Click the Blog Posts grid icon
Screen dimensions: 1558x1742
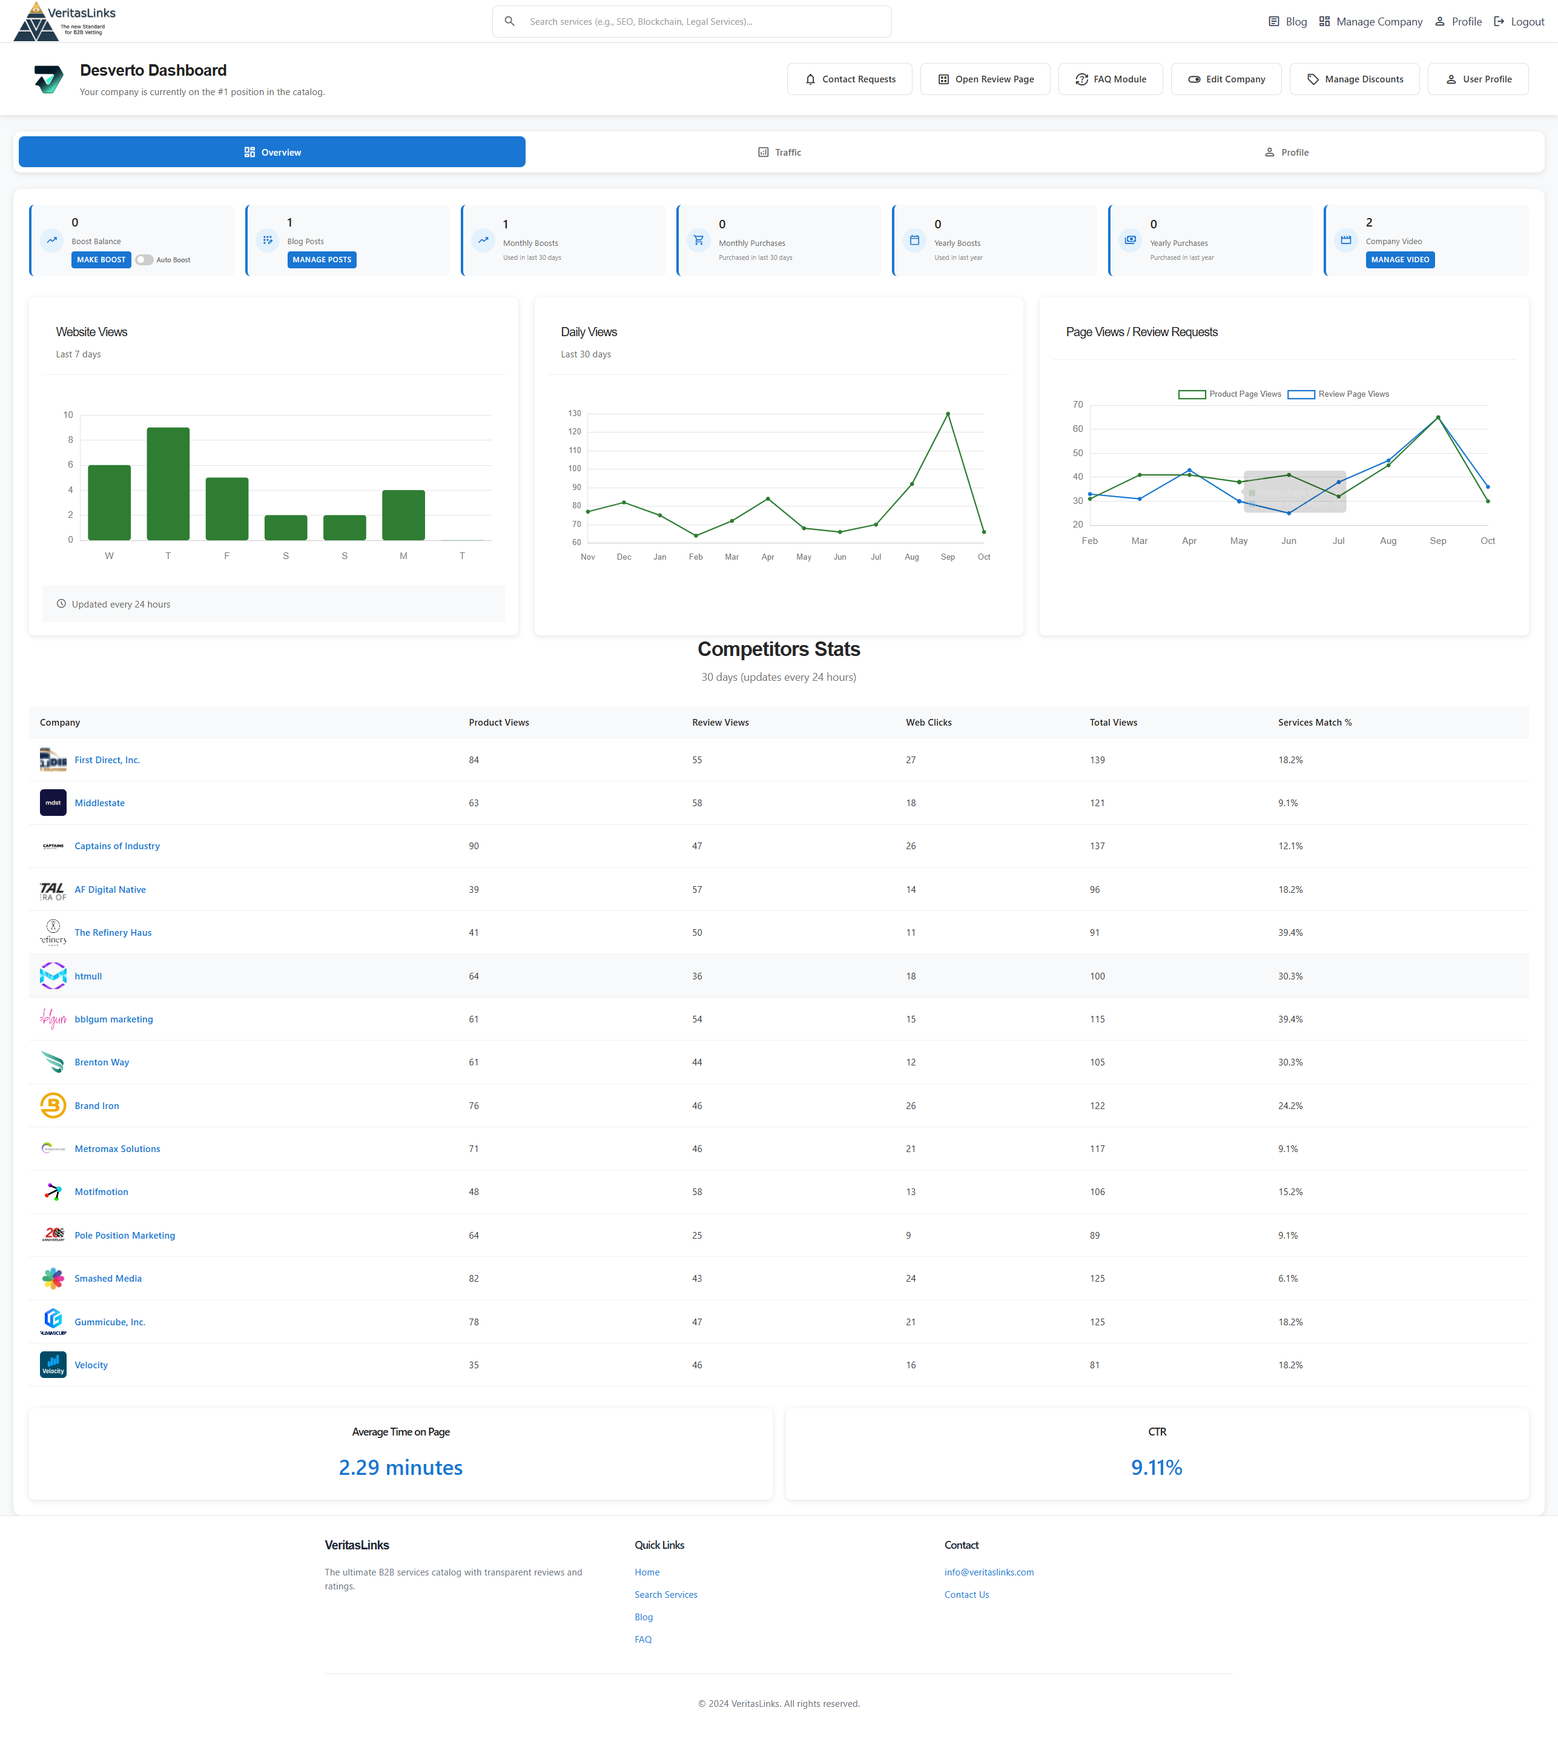pyautogui.click(x=268, y=240)
